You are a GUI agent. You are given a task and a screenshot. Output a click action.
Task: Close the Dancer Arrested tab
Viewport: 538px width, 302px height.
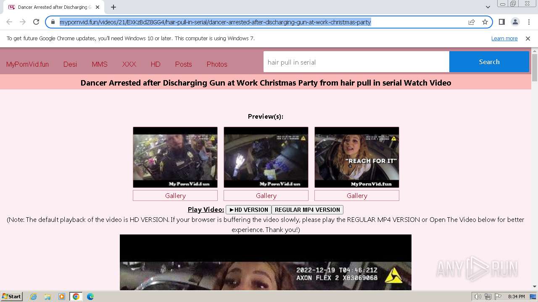pos(98,7)
